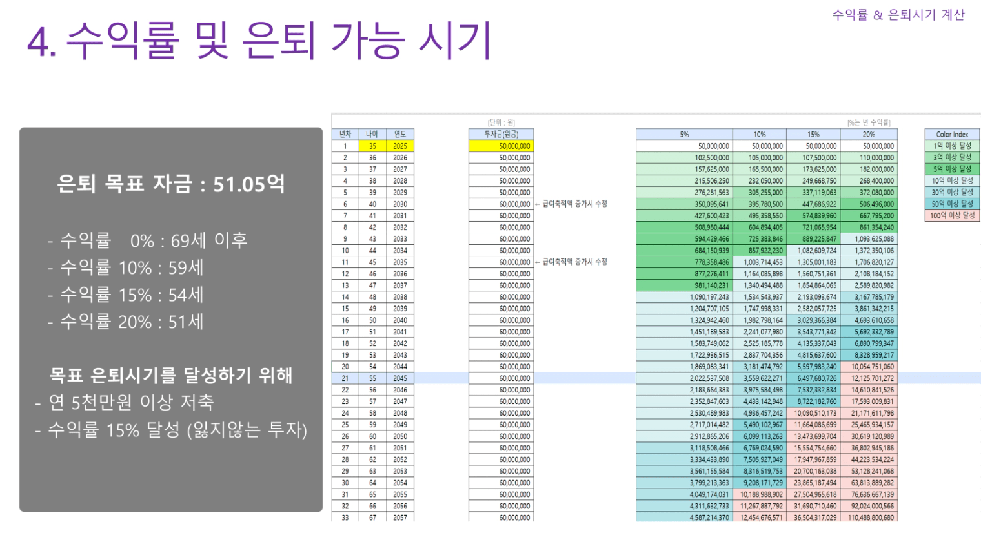The width and height of the screenshot is (981, 551).
Task: Select the 투자금(원금) column header
Action: [x=501, y=134]
